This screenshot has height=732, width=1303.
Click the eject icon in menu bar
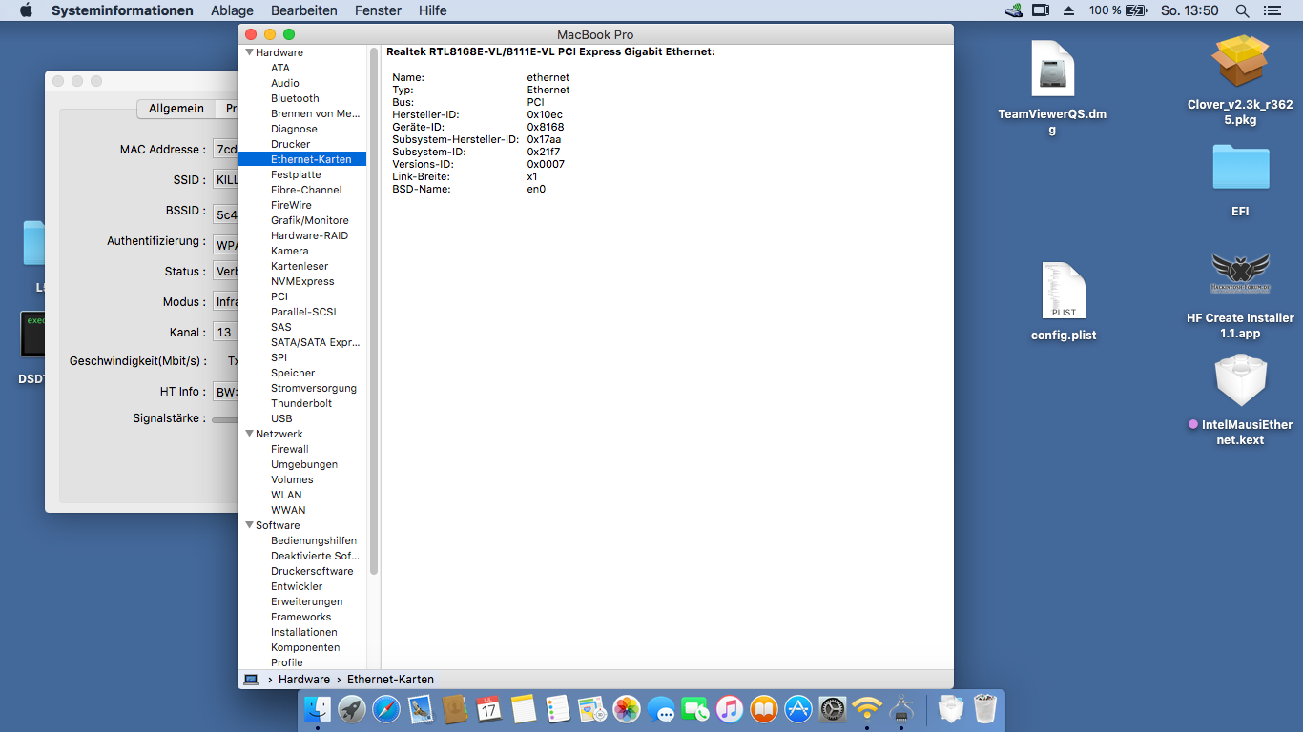click(x=1068, y=10)
